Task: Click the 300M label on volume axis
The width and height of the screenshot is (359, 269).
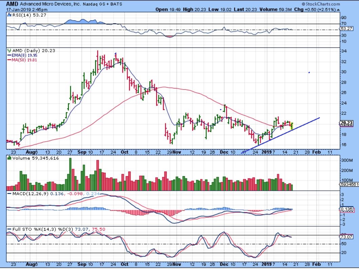Action: click(x=347, y=160)
